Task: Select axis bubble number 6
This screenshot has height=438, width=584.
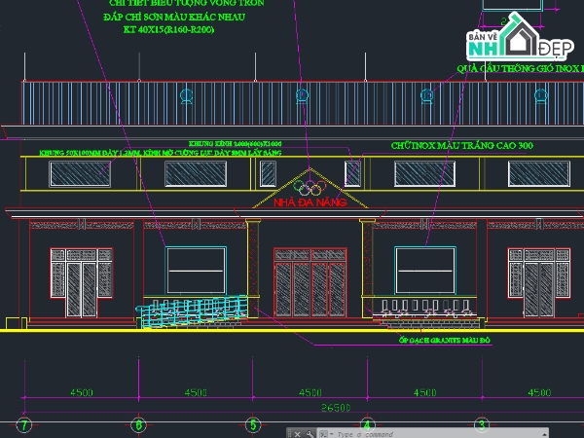Action: tap(138, 424)
